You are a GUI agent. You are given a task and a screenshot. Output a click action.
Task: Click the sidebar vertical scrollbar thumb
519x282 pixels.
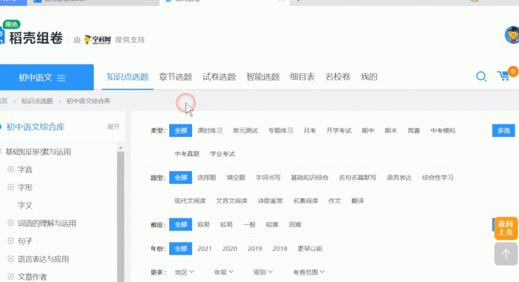121,217
